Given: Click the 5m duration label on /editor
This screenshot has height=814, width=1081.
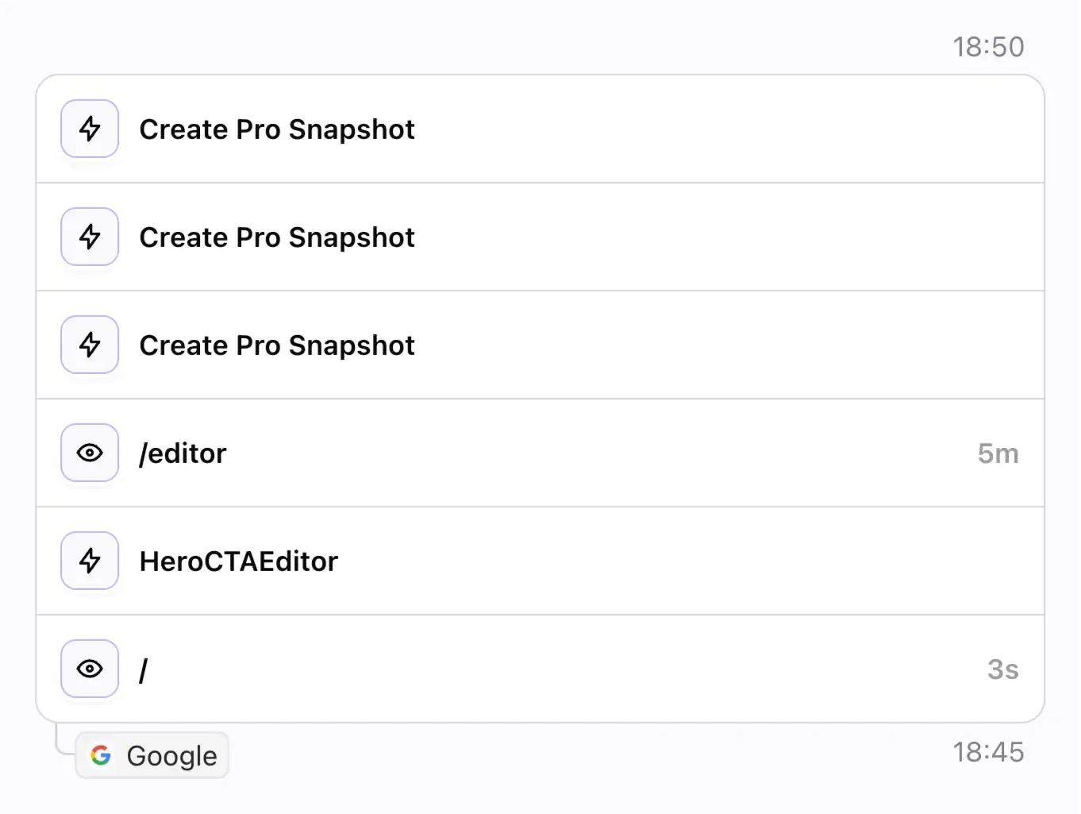Looking at the screenshot, I should point(998,453).
